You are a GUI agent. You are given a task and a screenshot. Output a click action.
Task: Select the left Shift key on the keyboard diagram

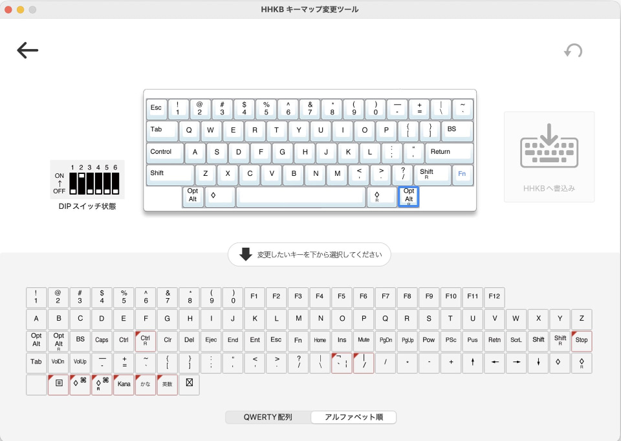(x=170, y=175)
